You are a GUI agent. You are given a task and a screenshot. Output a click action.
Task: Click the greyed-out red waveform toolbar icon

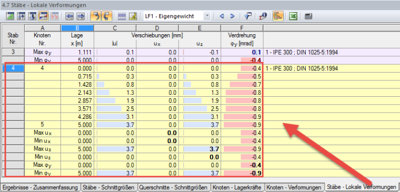(x=54, y=16)
